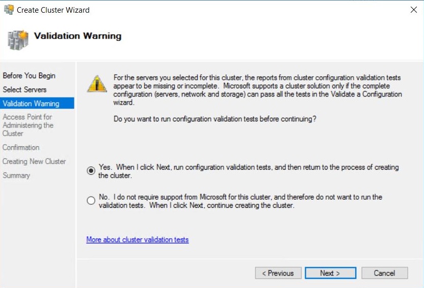Click the No option description text

tap(241, 201)
